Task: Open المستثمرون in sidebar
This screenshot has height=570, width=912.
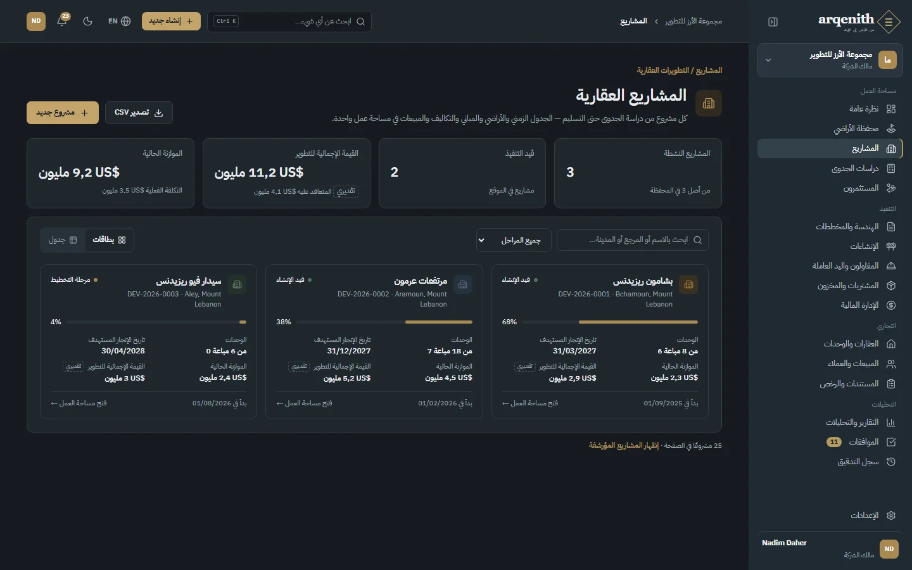Action: (x=830, y=188)
